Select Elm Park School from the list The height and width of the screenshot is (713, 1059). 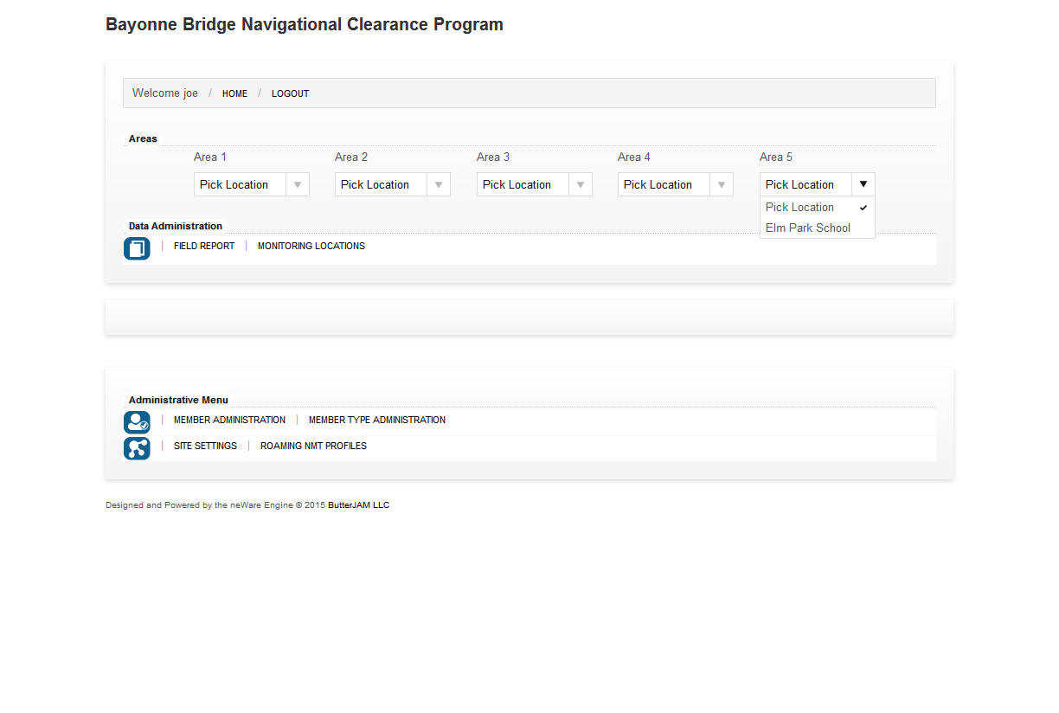tap(808, 228)
